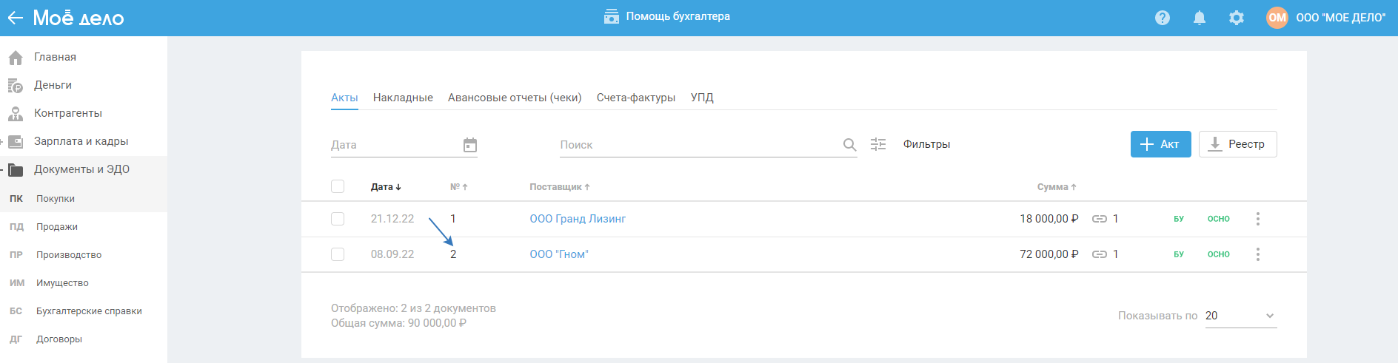Toggle the select-all checkbox in table header
The image size is (1398, 363).
pos(338,186)
